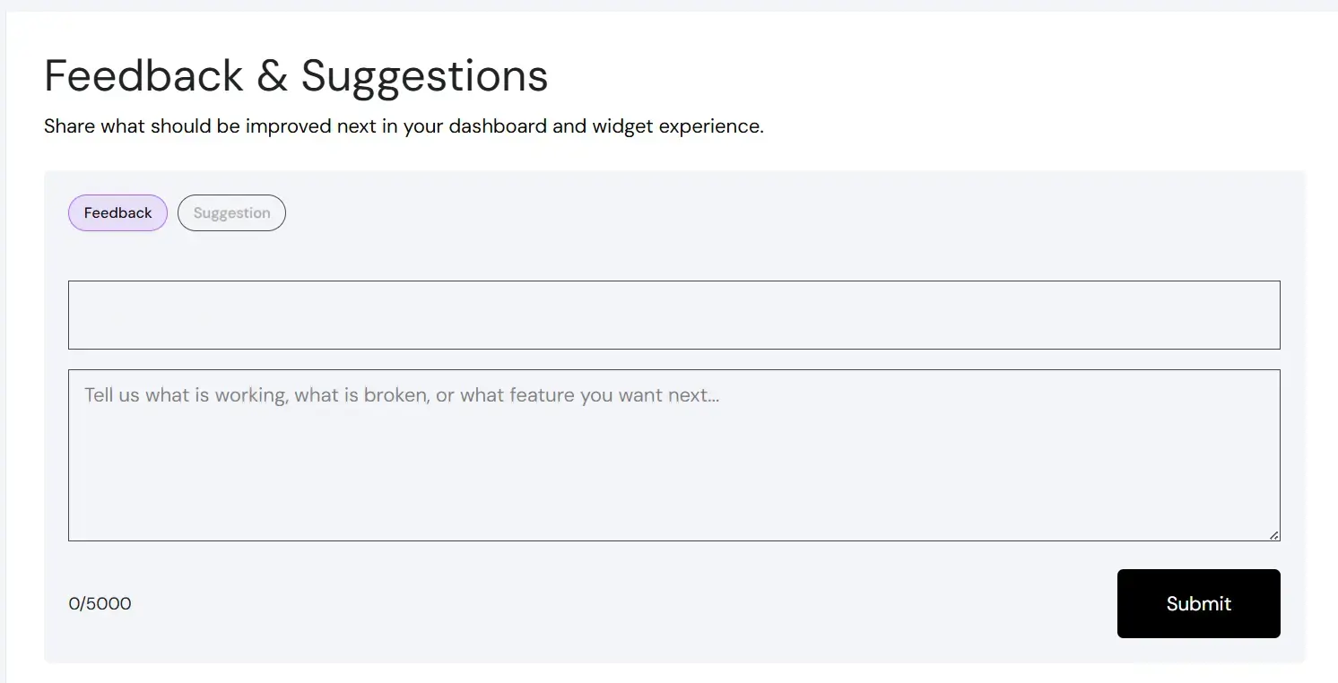The height and width of the screenshot is (683, 1338).
Task: Choose Feedback as the submission type
Action: [x=117, y=212]
